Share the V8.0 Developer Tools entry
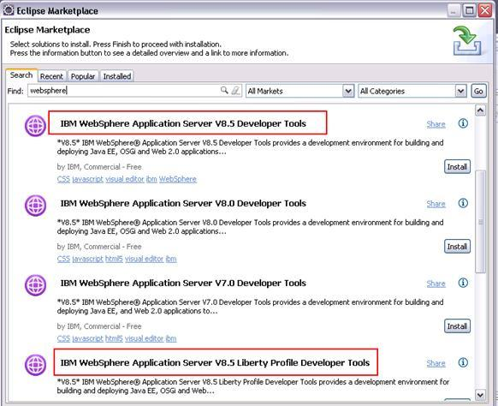This screenshot has width=498, height=406. pos(436,204)
